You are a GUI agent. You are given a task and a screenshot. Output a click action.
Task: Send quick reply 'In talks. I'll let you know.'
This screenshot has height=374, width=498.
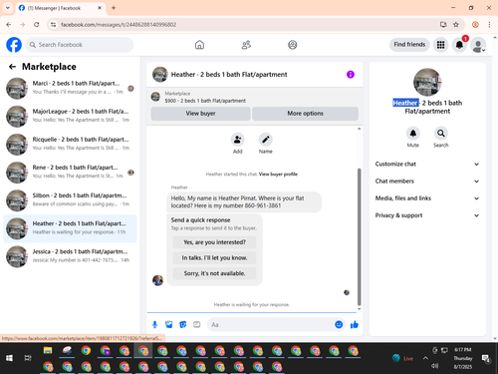(214, 258)
